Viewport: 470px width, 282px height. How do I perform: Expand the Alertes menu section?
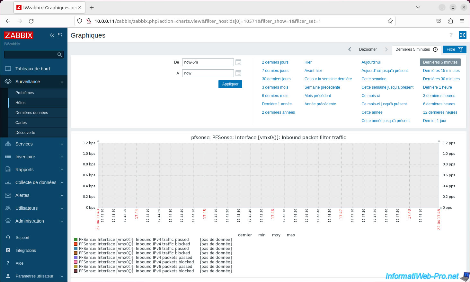pyautogui.click(x=34, y=195)
